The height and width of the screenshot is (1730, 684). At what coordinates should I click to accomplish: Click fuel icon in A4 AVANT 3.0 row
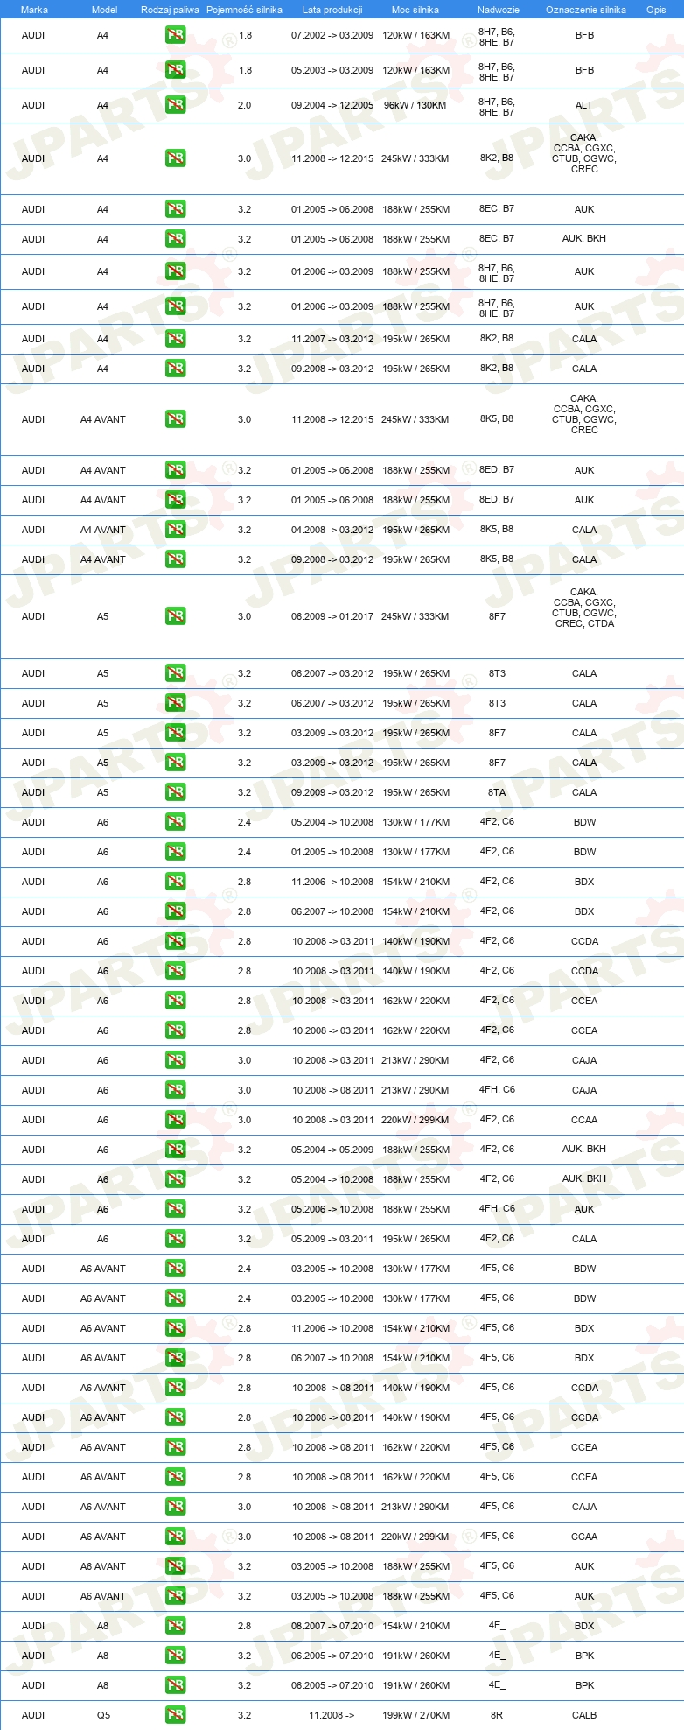[175, 419]
